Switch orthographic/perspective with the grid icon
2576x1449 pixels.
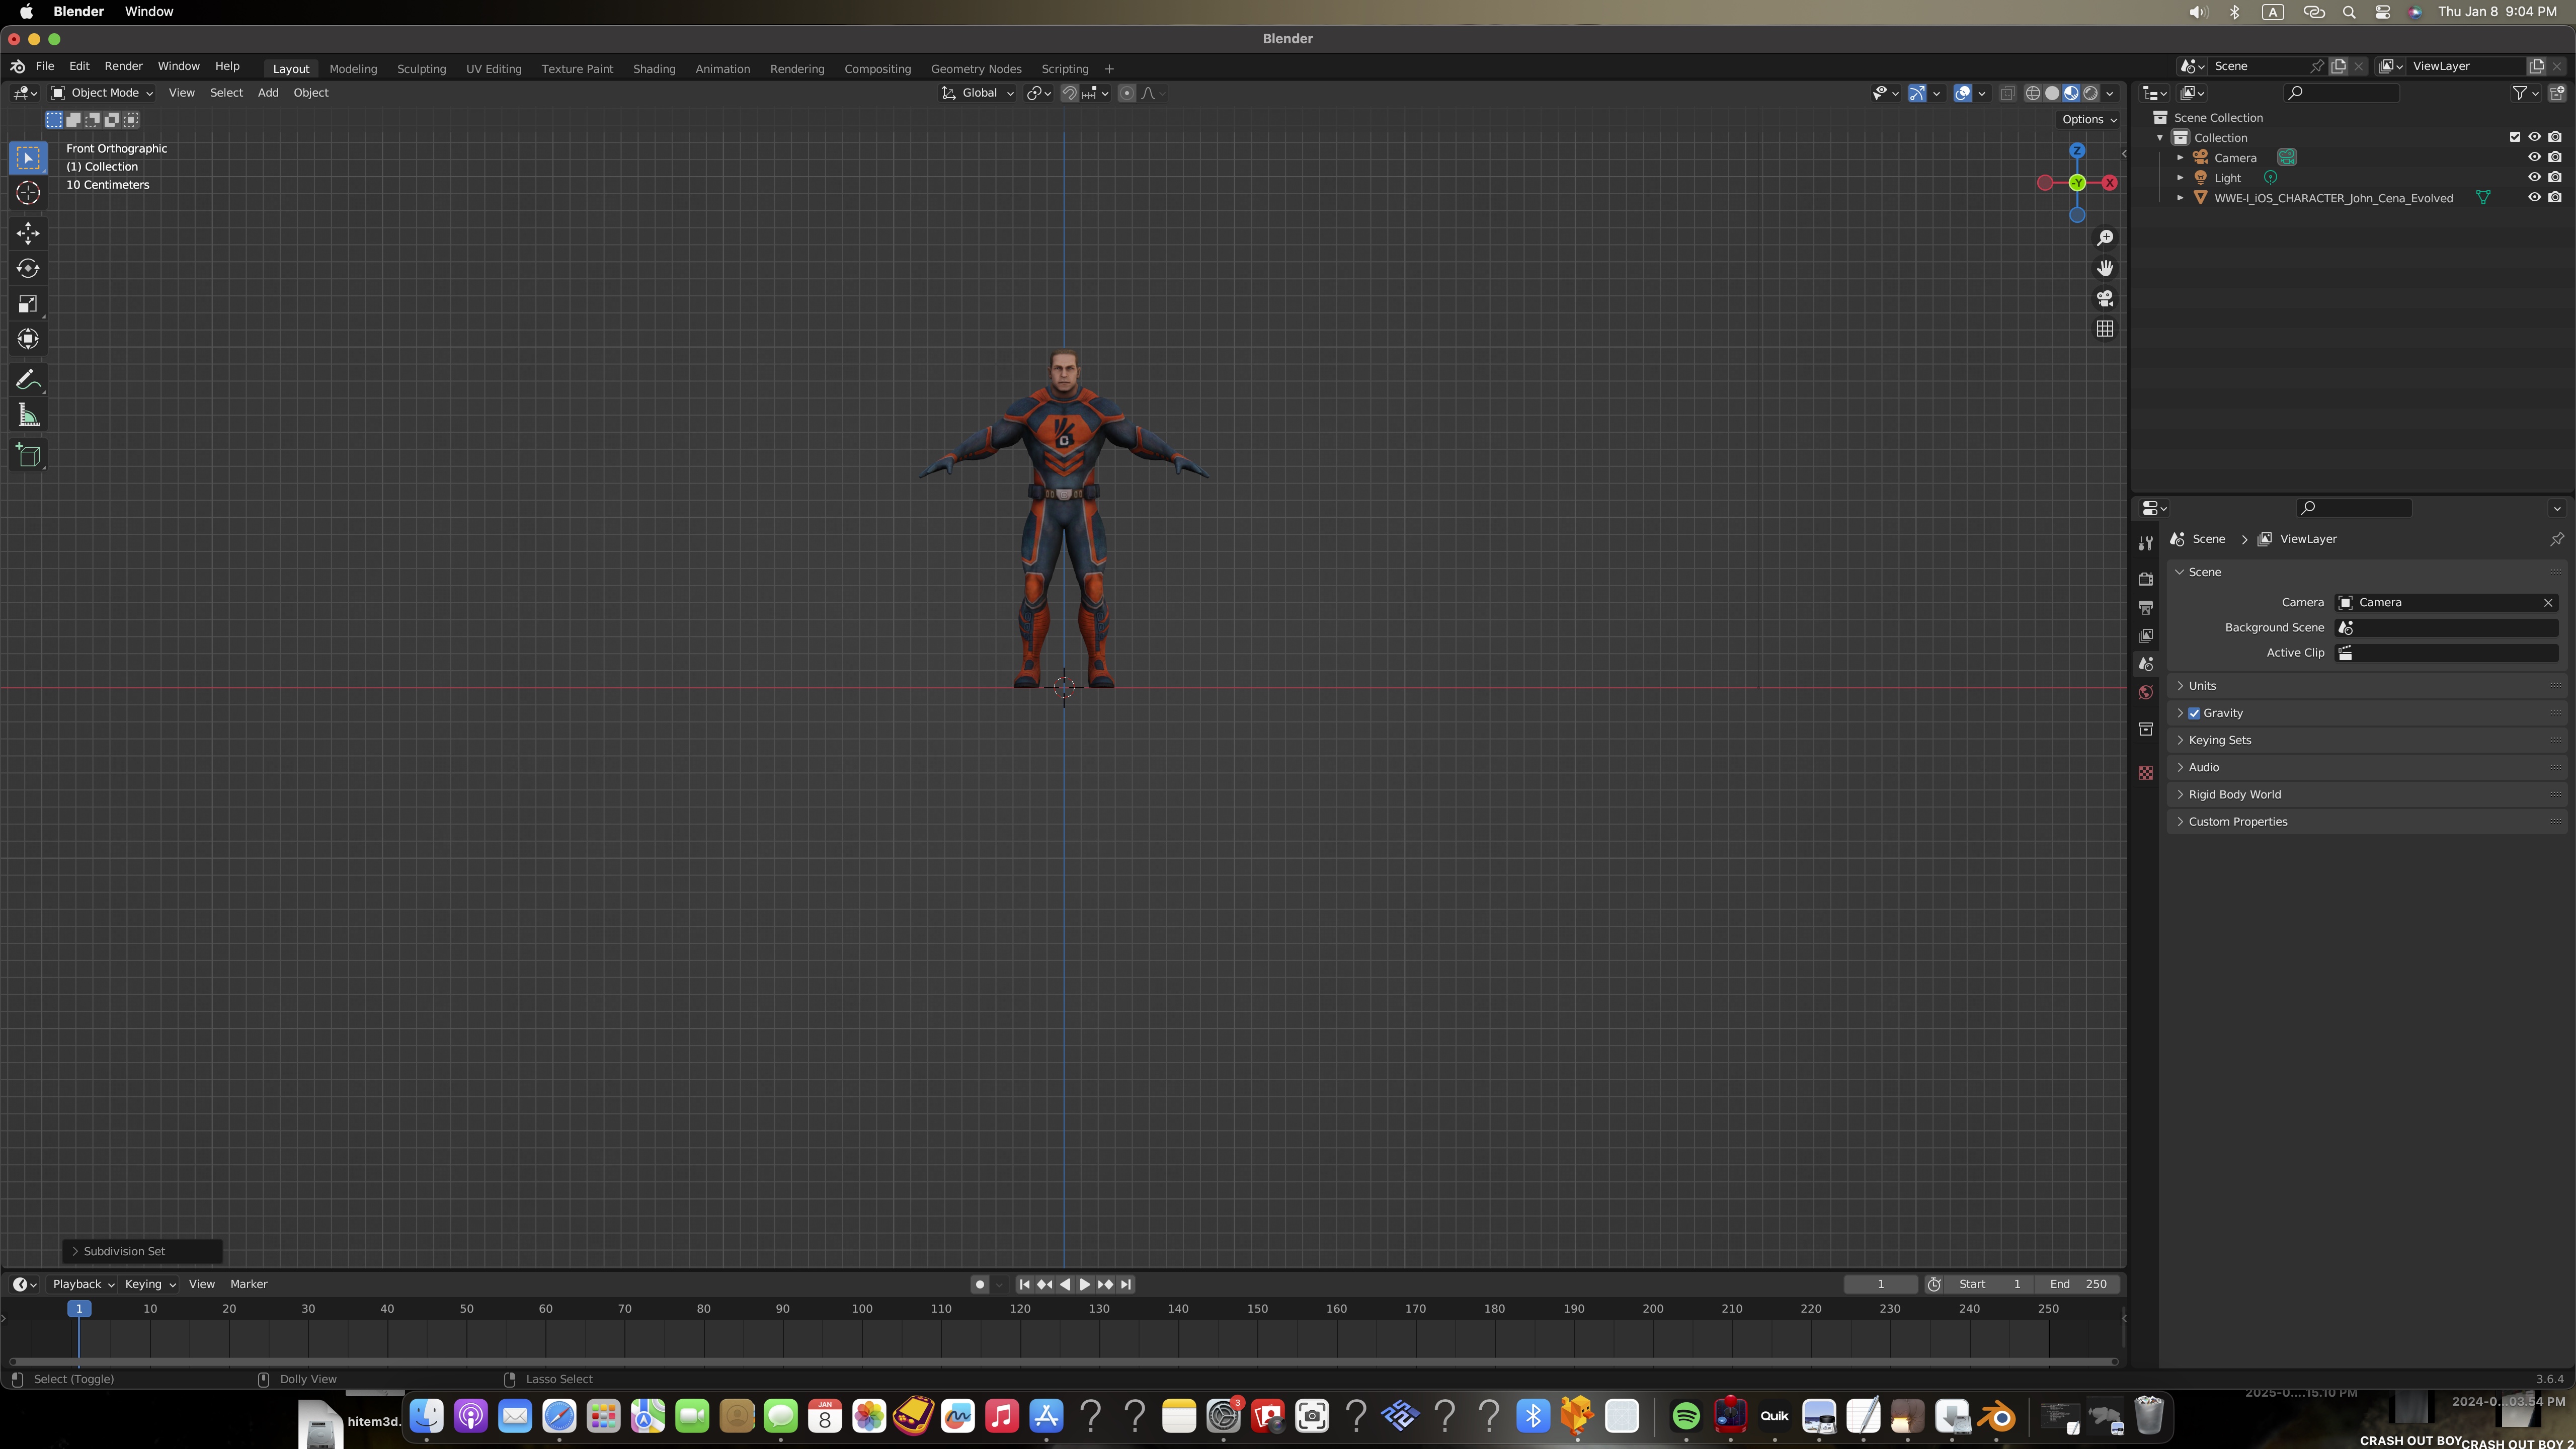click(2105, 329)
